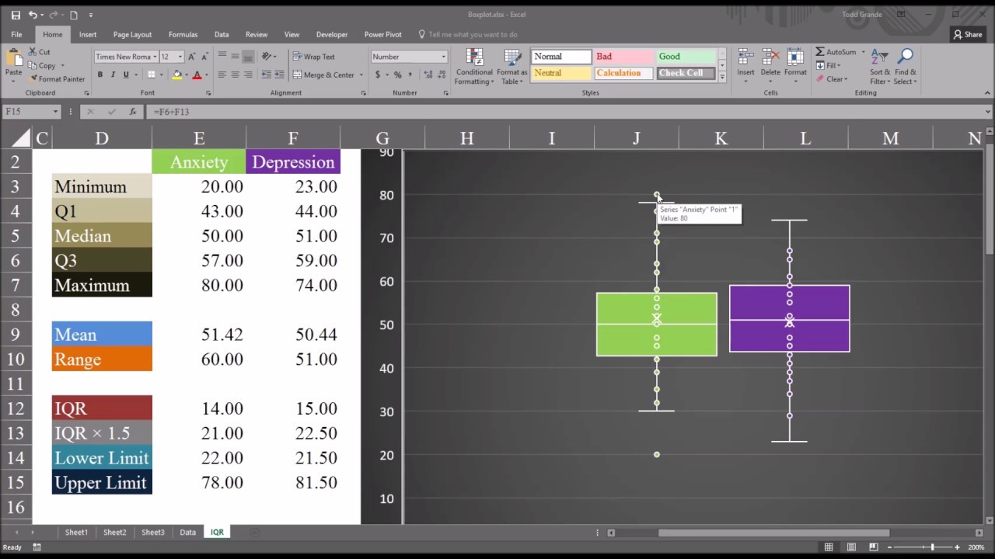Image resolution: width=995 pixels, height=559 pixels.
Task: Open the font name dropdown
Action: click(x=154, y=57)
